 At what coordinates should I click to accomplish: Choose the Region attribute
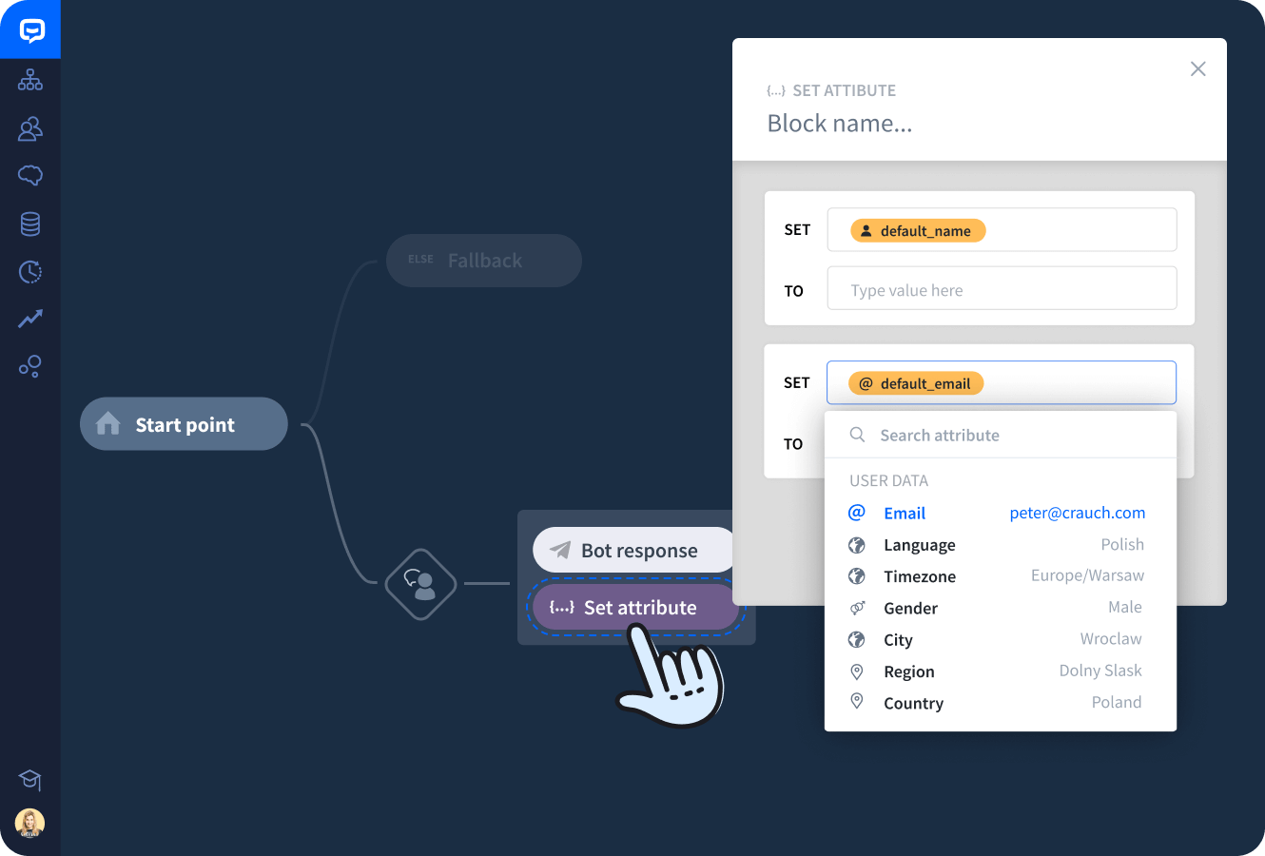coord(1001,671)
